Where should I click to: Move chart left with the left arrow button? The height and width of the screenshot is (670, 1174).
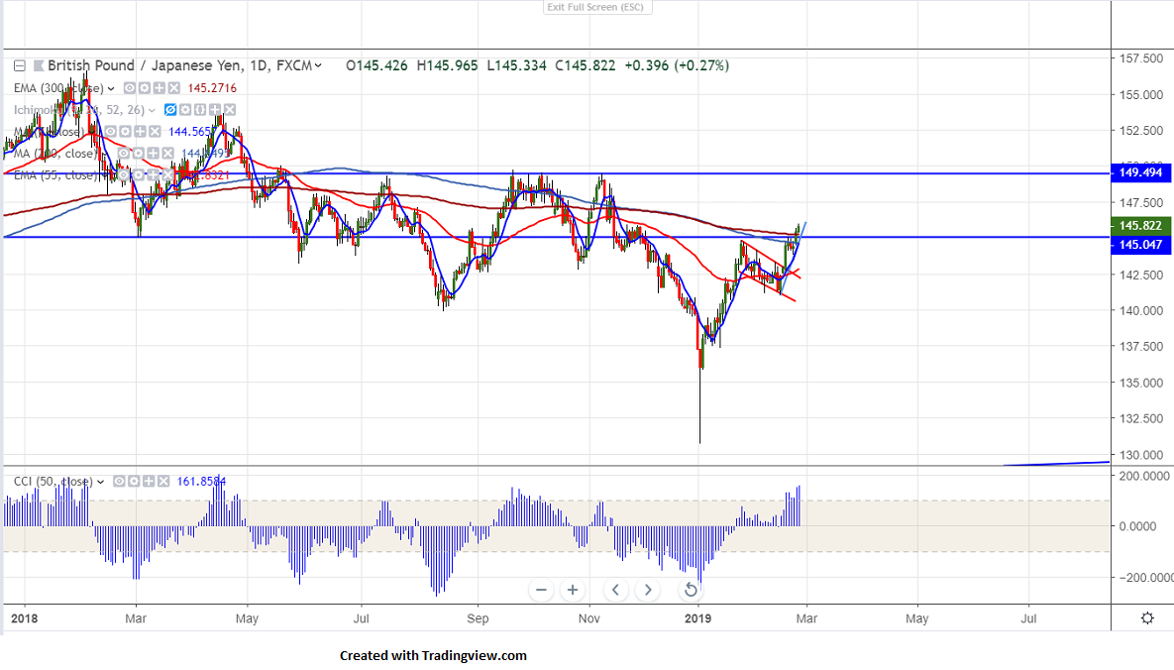[x=615, y=590]
